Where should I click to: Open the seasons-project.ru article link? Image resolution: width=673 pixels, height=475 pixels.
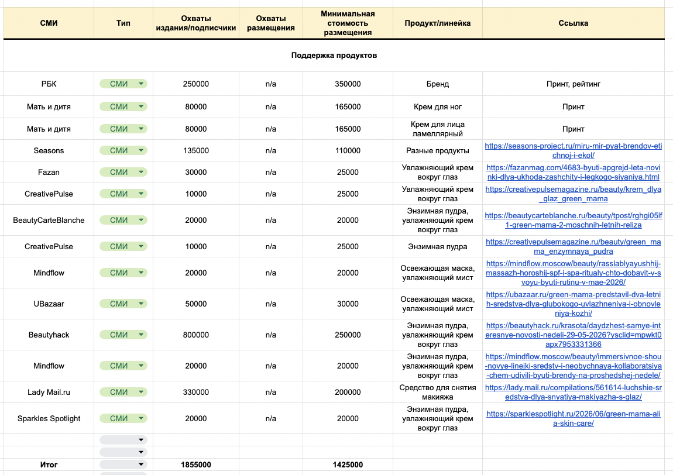tap(573, 150)
